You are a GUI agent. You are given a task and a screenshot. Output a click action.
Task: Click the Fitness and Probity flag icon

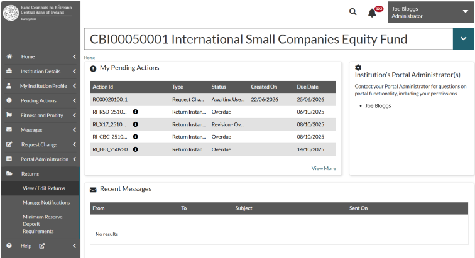9,115
